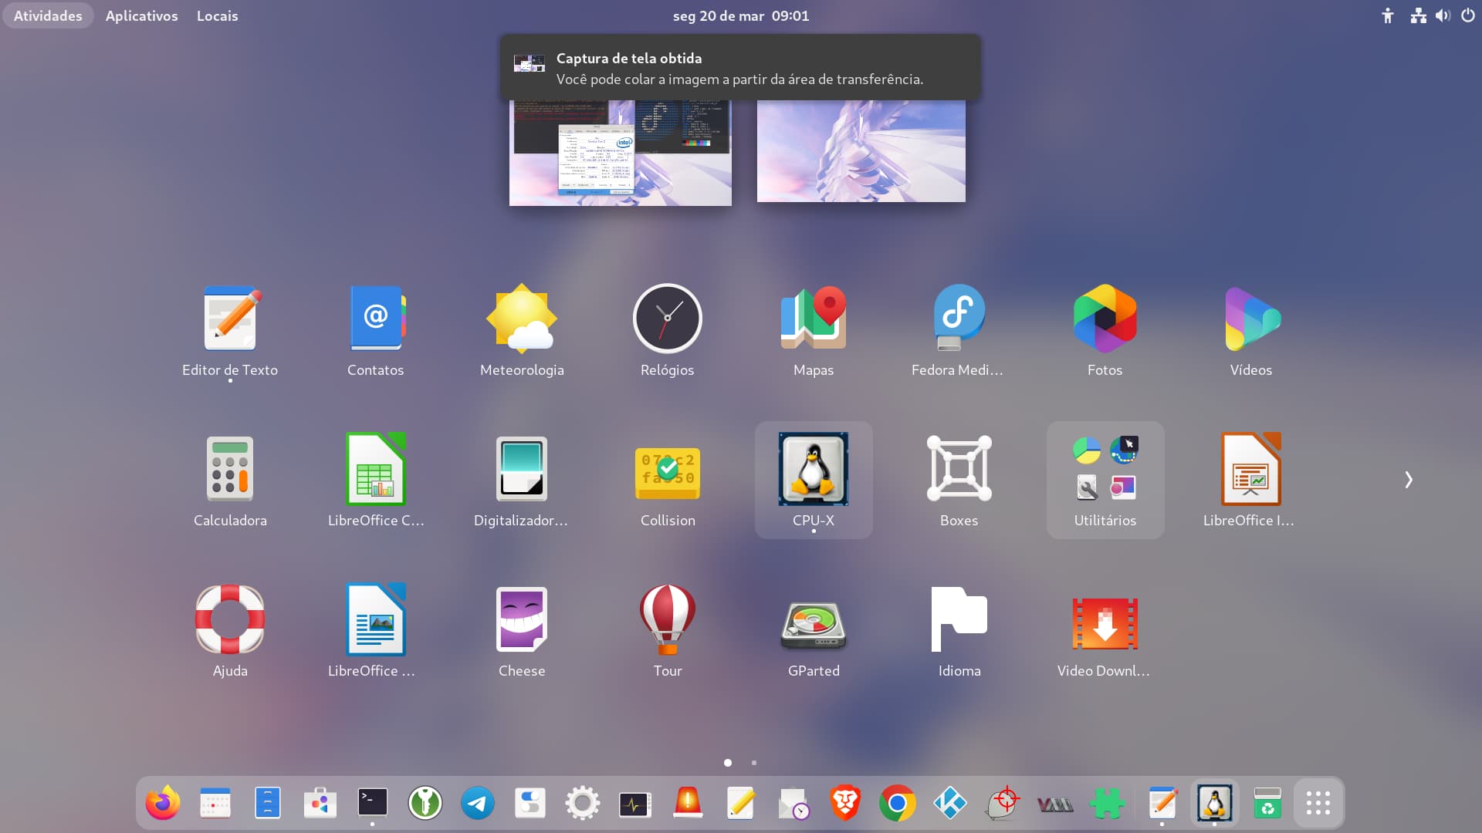Open the Software store in dock

pyautogui.click(x=320, y=804)
